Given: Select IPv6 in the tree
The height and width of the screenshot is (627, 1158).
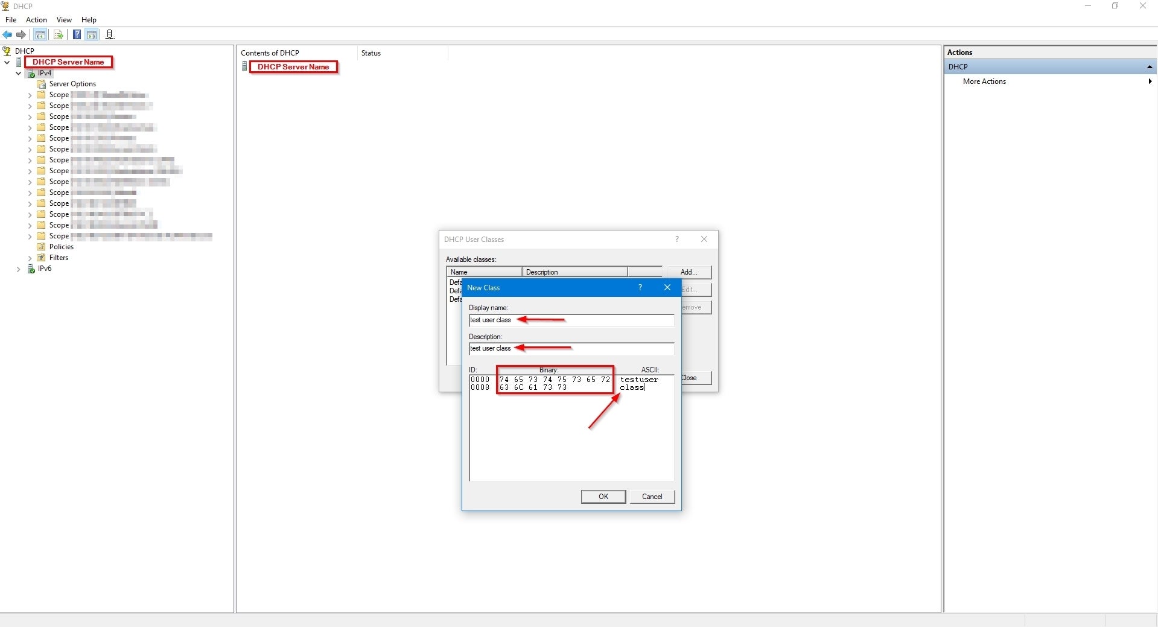Looking at the screenshot, I should pyautogui.click(x=45, y=269).
